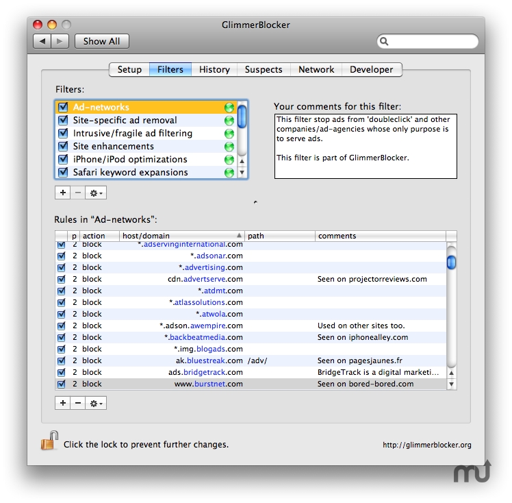Sort rules by the comments column
Viewport: 512px width, 503px height.
click(x=381, y=236)
